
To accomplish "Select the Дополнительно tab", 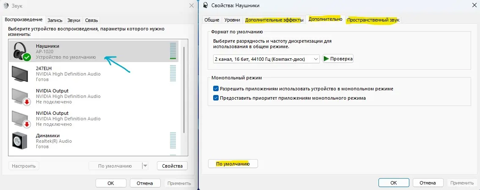I will tap(325, 19).
